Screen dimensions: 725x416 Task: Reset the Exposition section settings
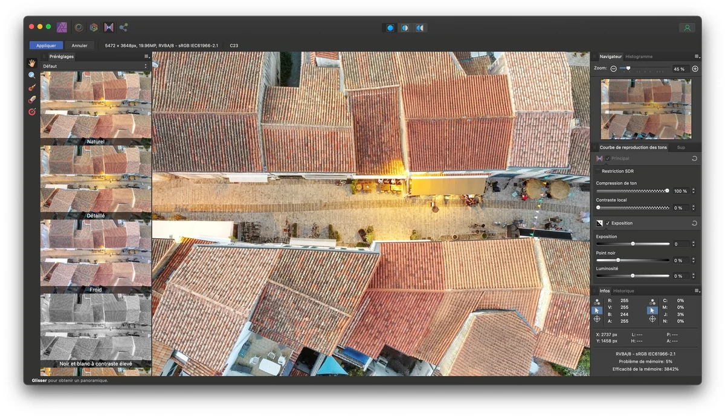pyautogui.click(x=694, y=223)
